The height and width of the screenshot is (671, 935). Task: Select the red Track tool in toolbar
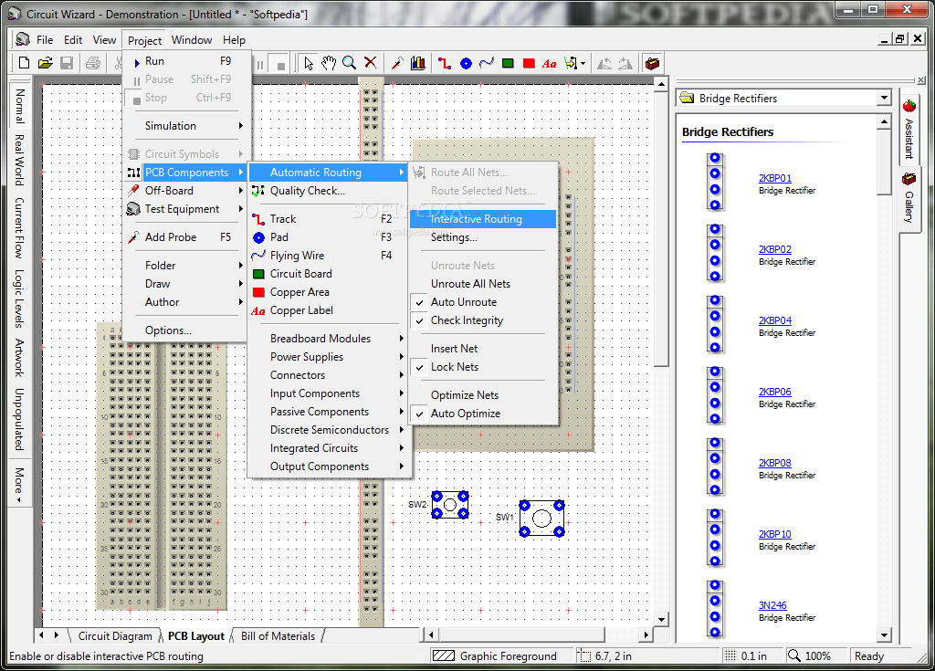[445, 63]
